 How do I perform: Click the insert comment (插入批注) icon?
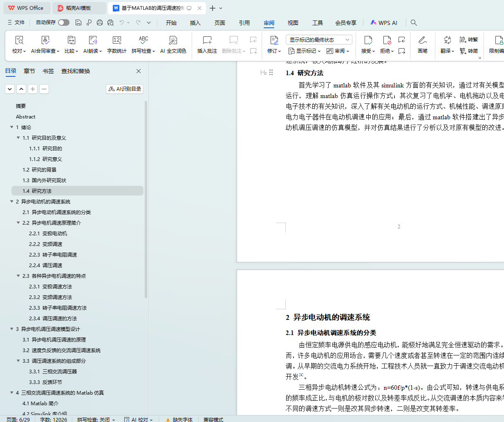[x=207, y=40]
